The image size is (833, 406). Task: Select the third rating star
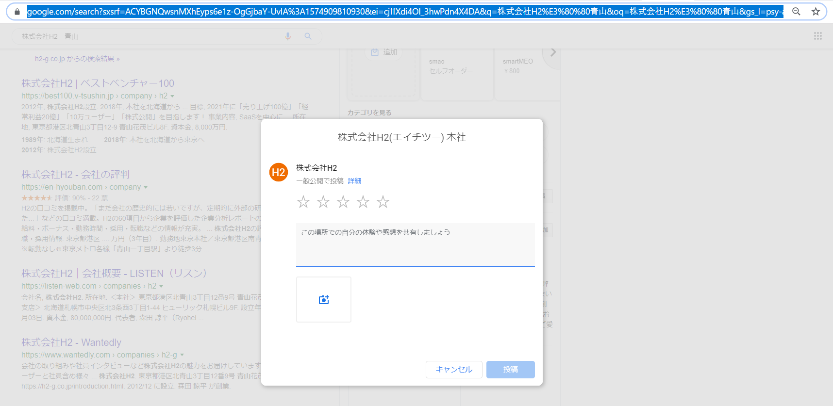coord(343,202)
